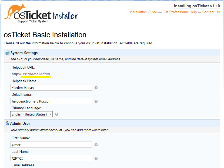
Task: Open help tip beside First Name field
Action: pyautogui.click(x=96, y=145)
